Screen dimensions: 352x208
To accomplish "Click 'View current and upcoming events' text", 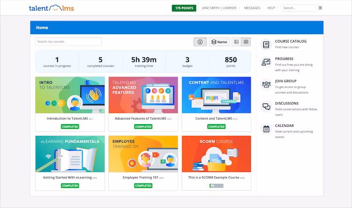I will point(294,134).
